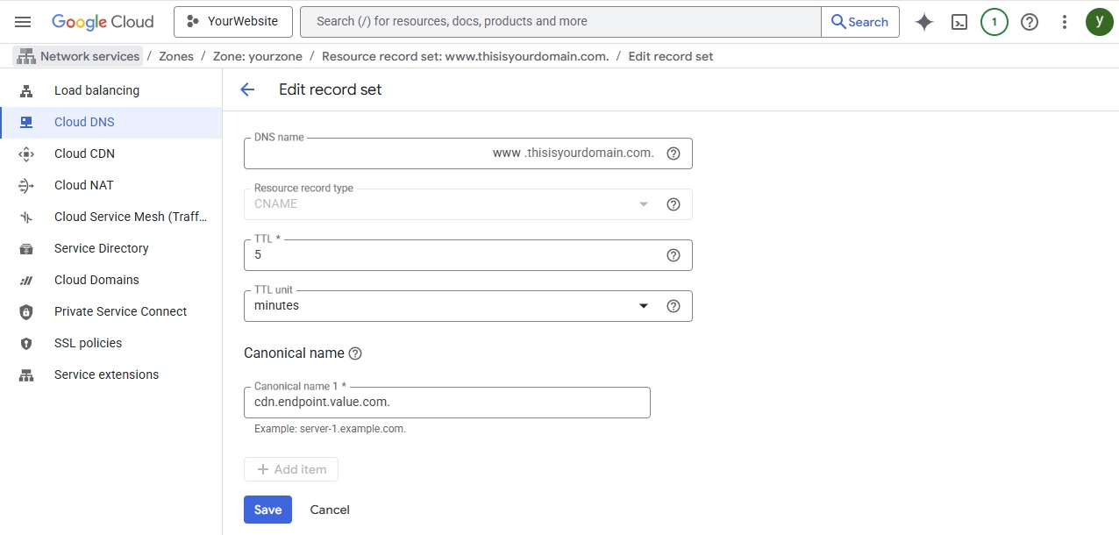Open the YourWebsite project selector
The height and width of the screenshot is (535, 1119).
pyautogui.click(x=232, y=22)
